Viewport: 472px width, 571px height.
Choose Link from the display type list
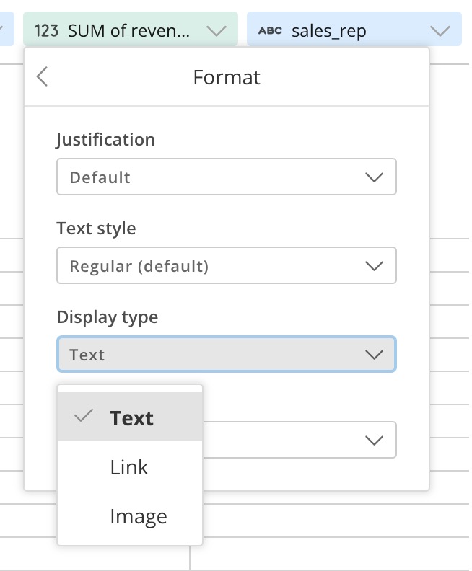click(130, 467)
